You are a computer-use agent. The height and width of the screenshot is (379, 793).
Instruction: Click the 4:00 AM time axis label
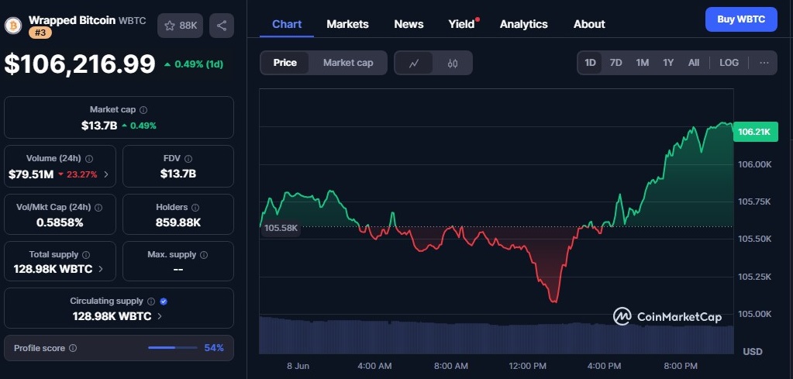(x=374, y=365)
